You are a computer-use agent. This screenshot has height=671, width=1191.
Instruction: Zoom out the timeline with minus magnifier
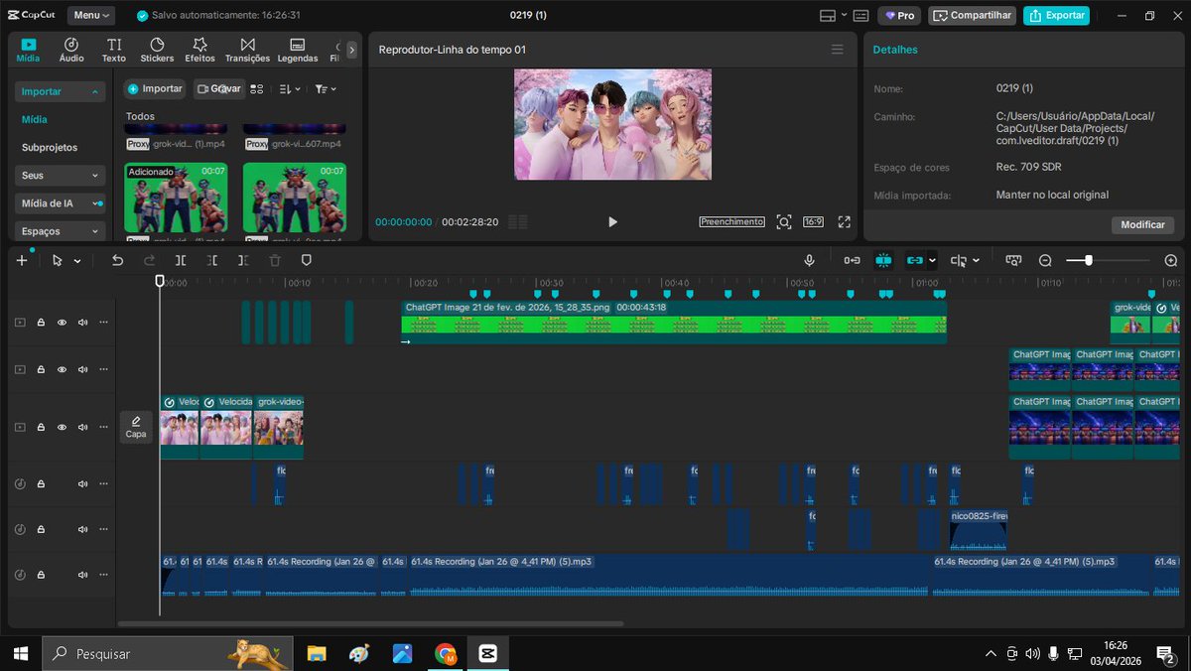(1045, 260)
